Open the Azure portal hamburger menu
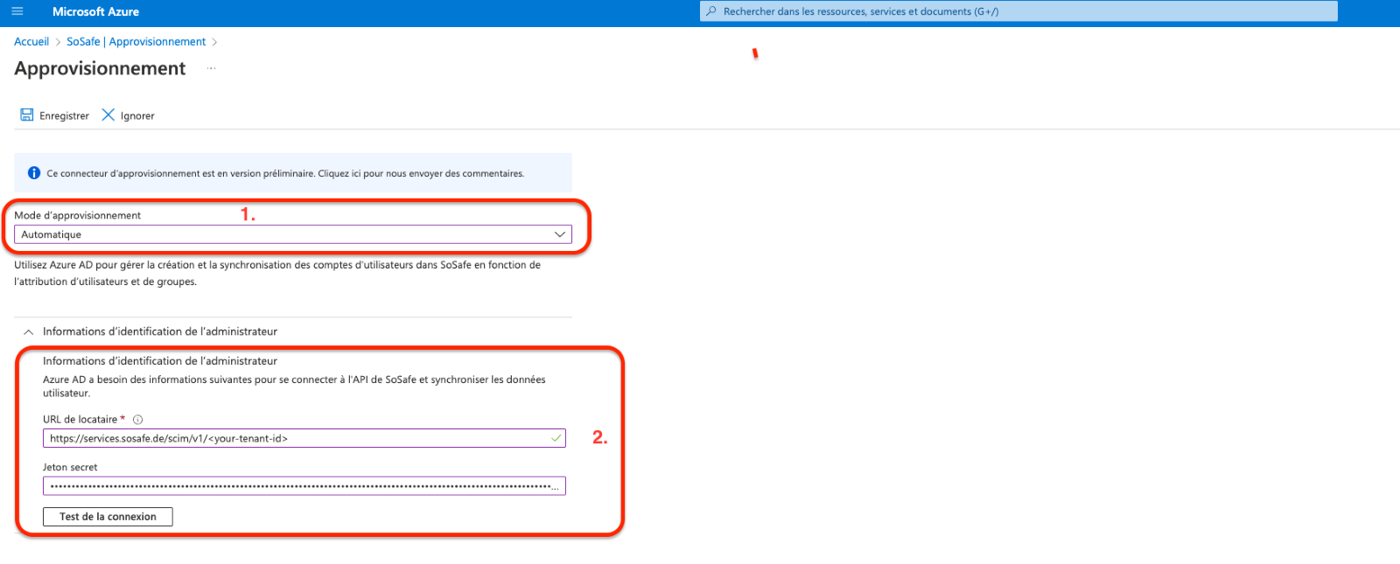 (x=17, y=11)
